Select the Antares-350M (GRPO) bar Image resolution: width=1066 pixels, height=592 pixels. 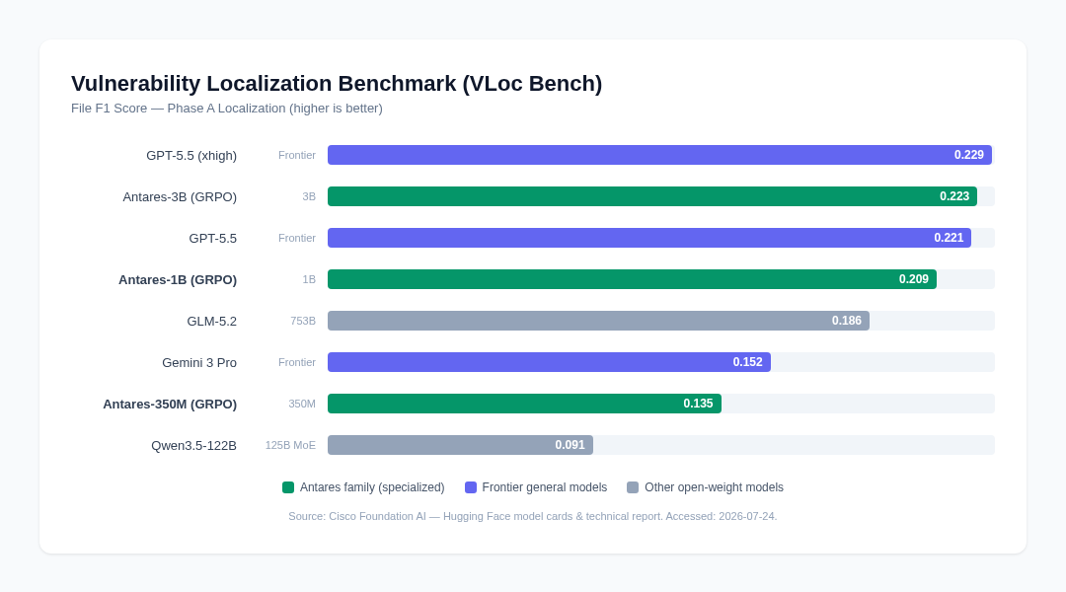tap(524, 404)
